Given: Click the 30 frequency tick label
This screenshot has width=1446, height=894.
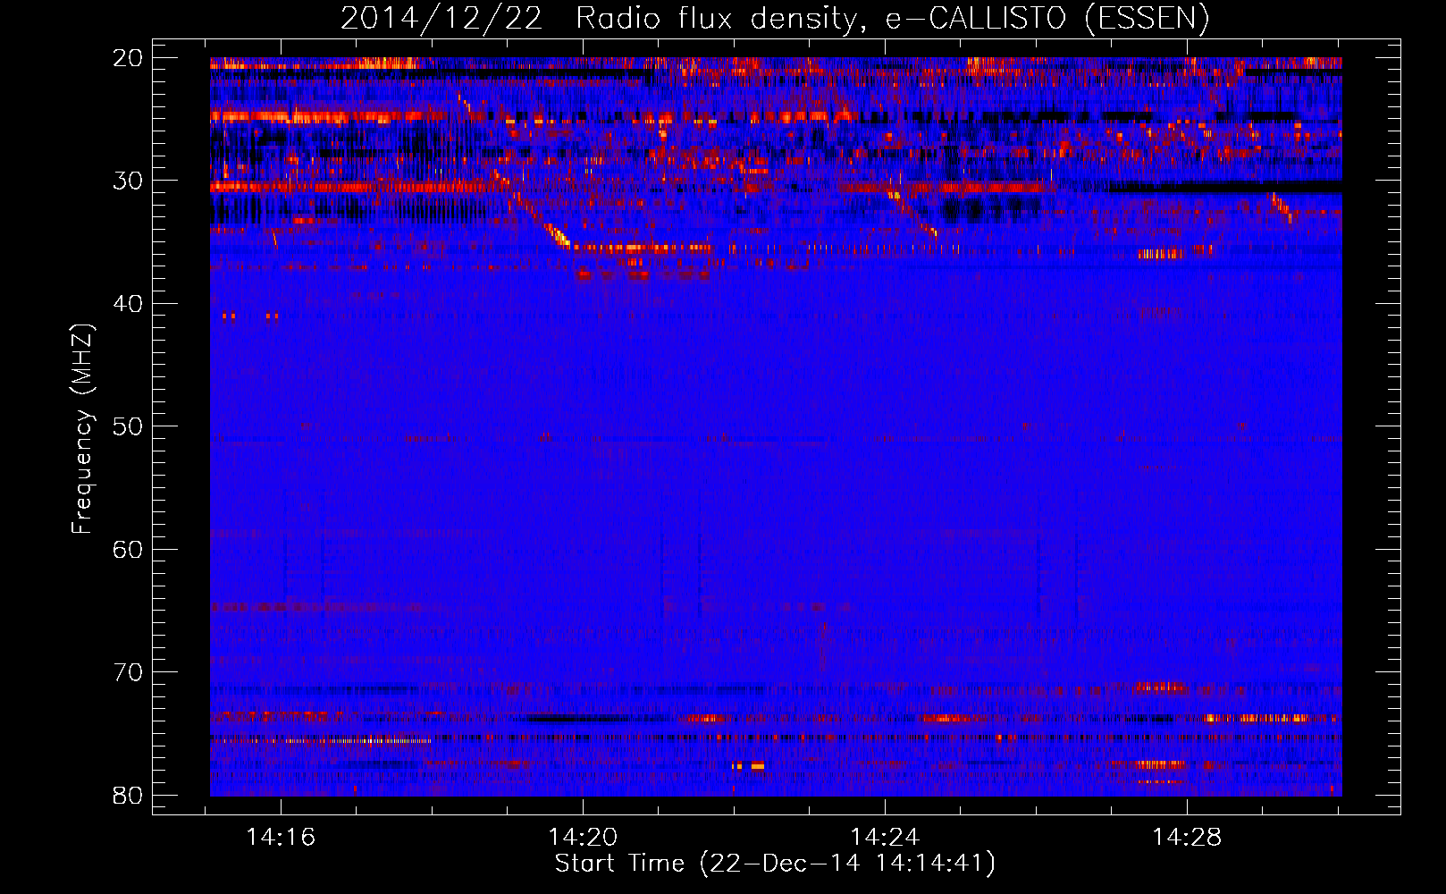Looking at the screenshot, I should [x=128, y=181].
